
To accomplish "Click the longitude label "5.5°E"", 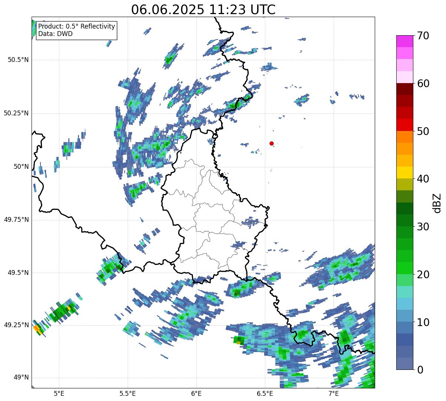I will [128, 393].
